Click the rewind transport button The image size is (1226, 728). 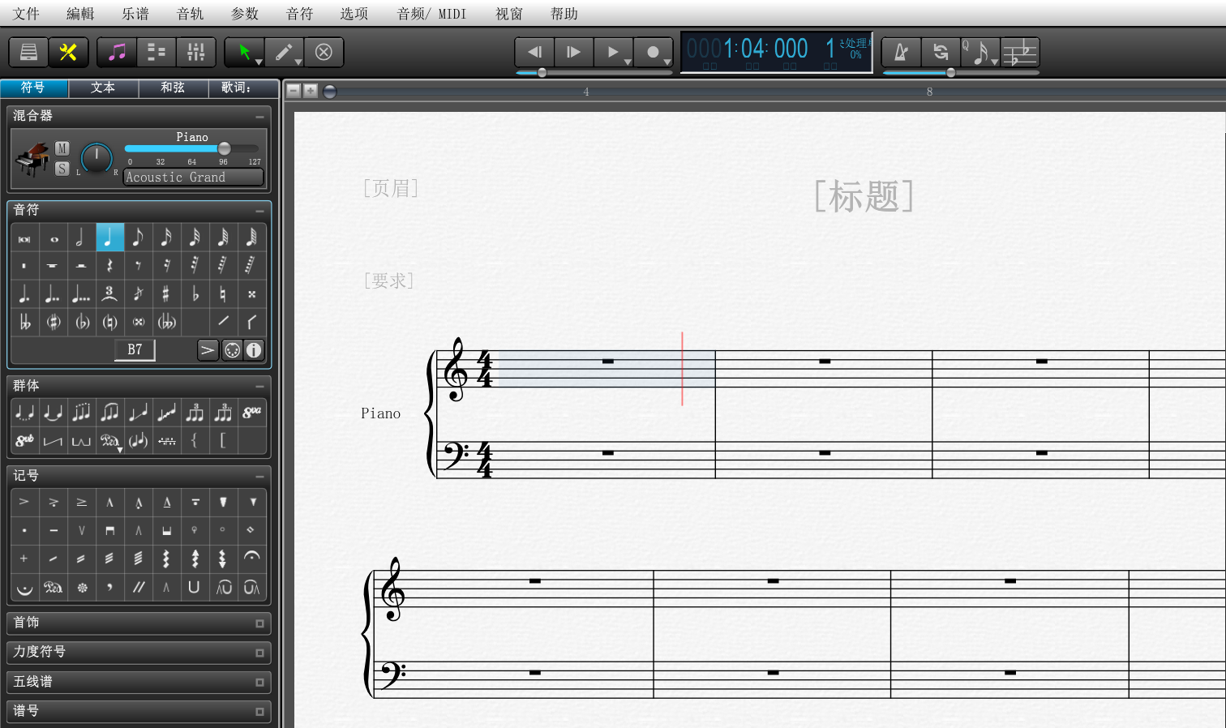534,53
